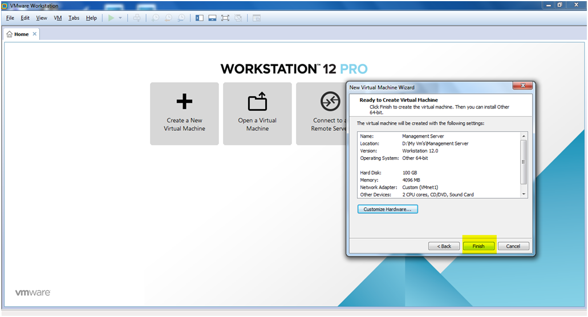This screenshot has width=588, height=317.
Task: Open the Help menu
Action: point(91,18)
